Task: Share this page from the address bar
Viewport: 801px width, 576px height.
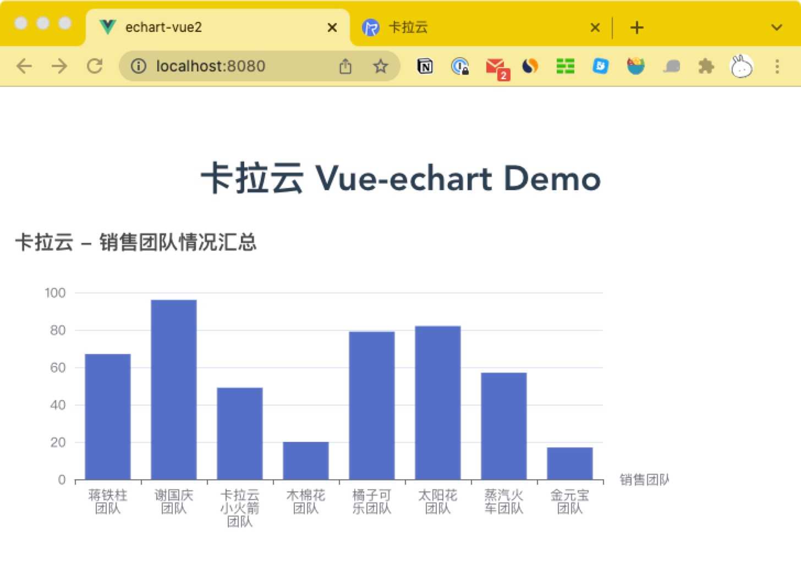Action: [x=345, y=67]
